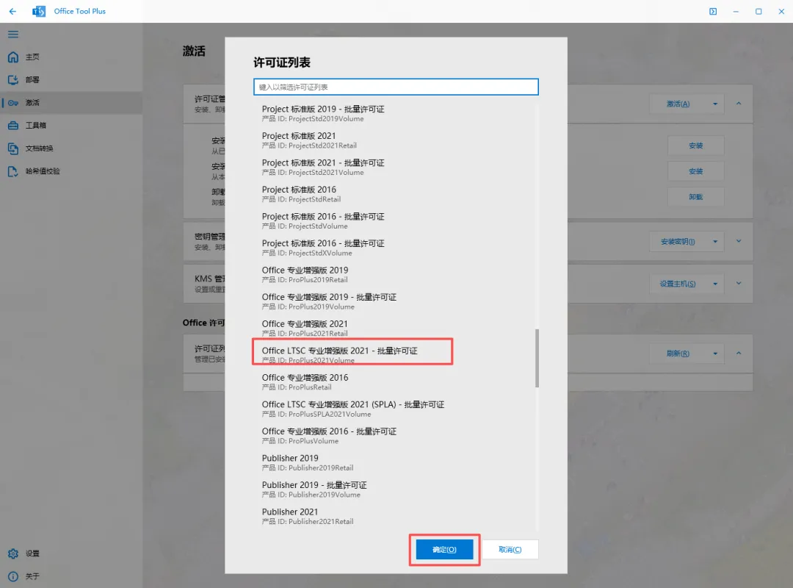The width and height of the screenshot is (793, 588).
Task: Confirm with the 确定(O) button
Action: pyautogui.click(x=444, y=550)
